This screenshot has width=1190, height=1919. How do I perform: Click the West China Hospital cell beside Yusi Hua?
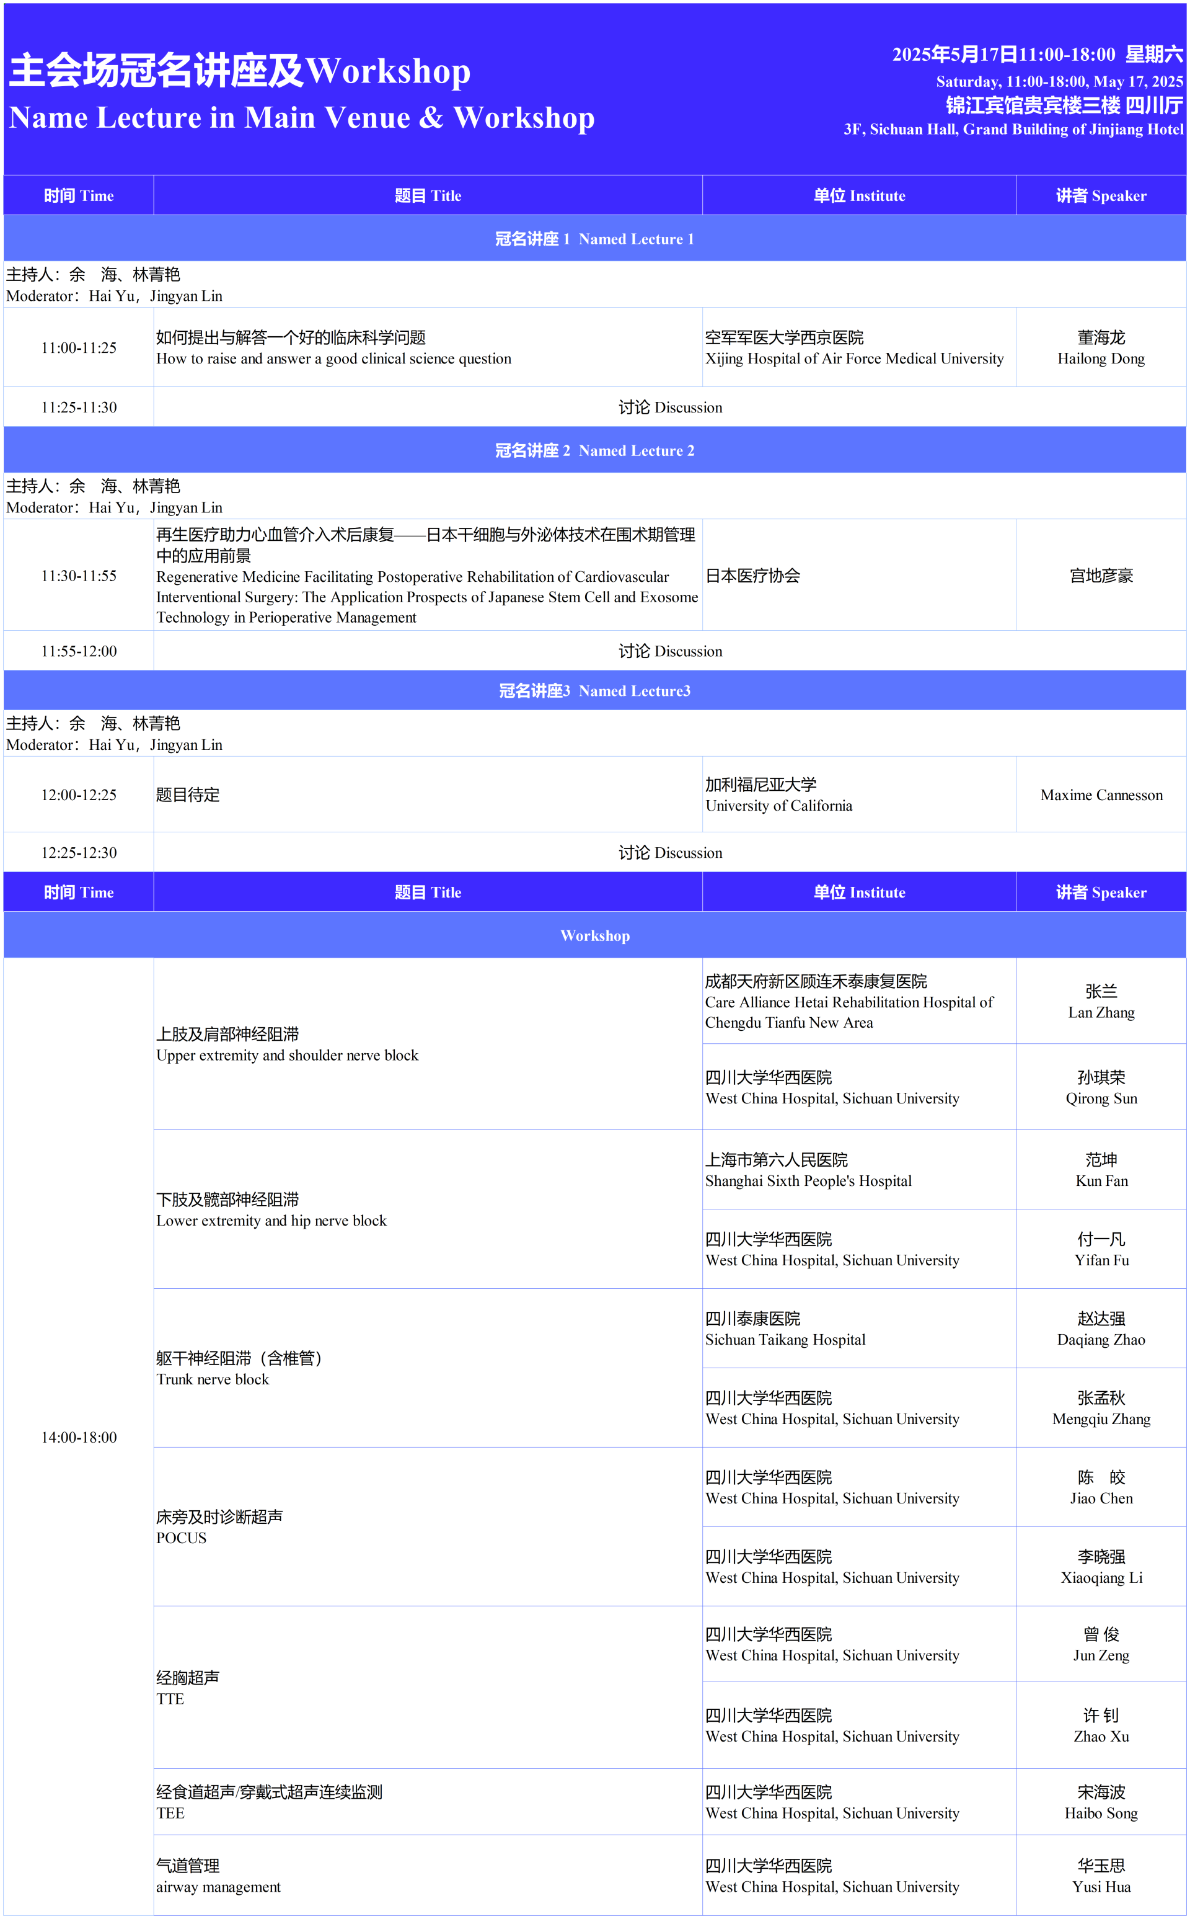(x=858, y=1876)
